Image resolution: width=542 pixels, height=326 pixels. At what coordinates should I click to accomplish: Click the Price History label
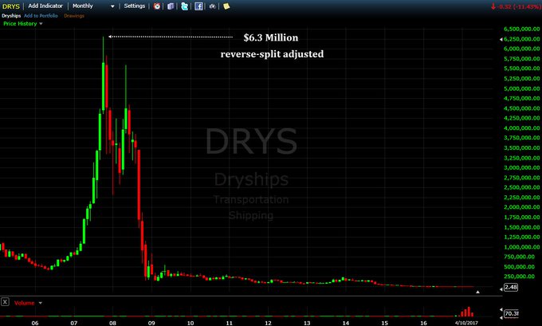20,23
